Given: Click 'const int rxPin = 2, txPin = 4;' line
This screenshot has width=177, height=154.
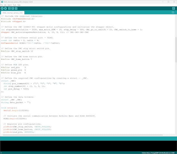Looking at the screenshot, I should pos(20,41).
